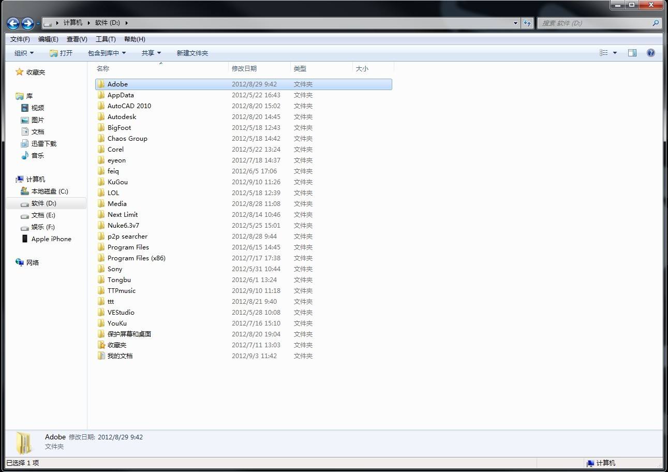Open the 查看(V) menu

(77, 39)
